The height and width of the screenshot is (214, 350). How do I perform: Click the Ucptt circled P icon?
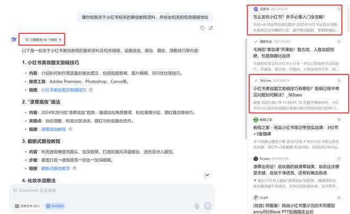click(256, 198)
